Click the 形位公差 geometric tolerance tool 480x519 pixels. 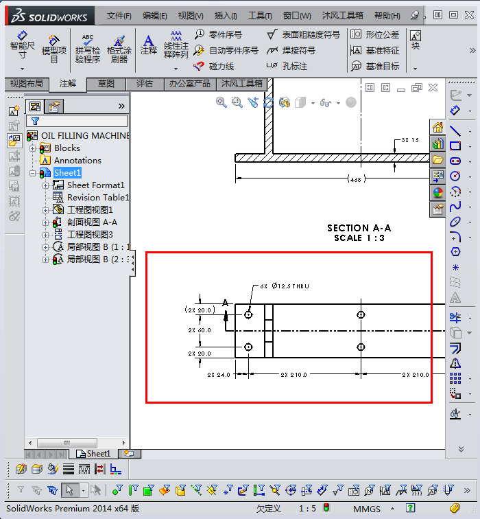tap(356, 34)
